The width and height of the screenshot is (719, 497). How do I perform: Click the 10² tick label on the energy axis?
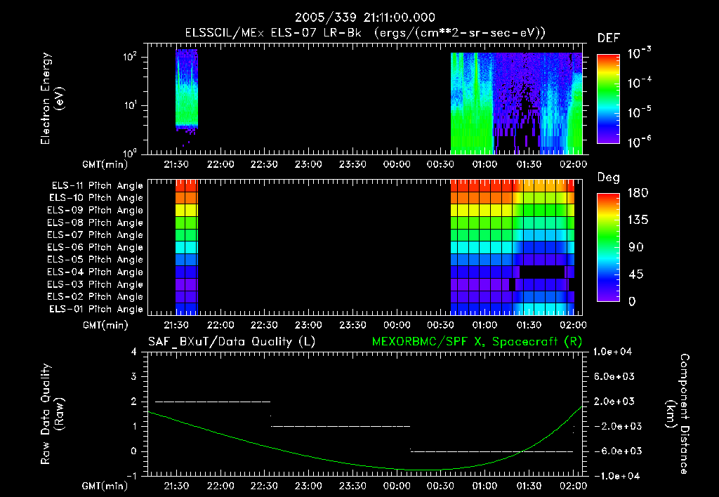(x=131, y=57)
